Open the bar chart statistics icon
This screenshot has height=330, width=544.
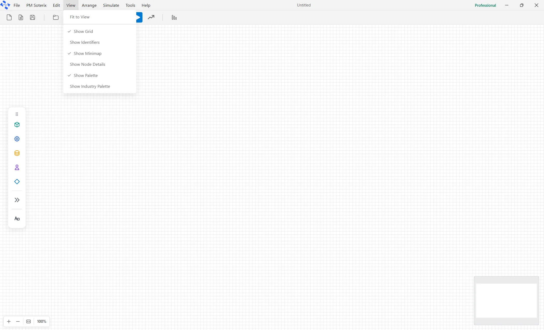click(x=174, y=17)
